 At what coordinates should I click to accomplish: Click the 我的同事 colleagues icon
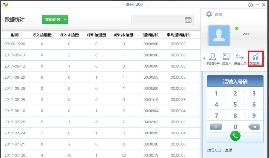[x=213, y=59]
